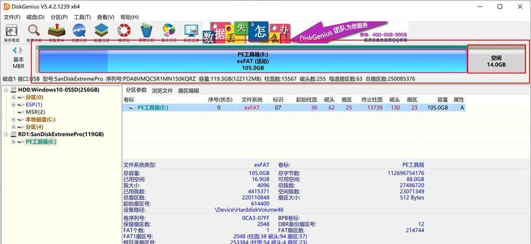Start Quick Partition (快速分区) tool
The image size is (531, 244).
point(79,31)
